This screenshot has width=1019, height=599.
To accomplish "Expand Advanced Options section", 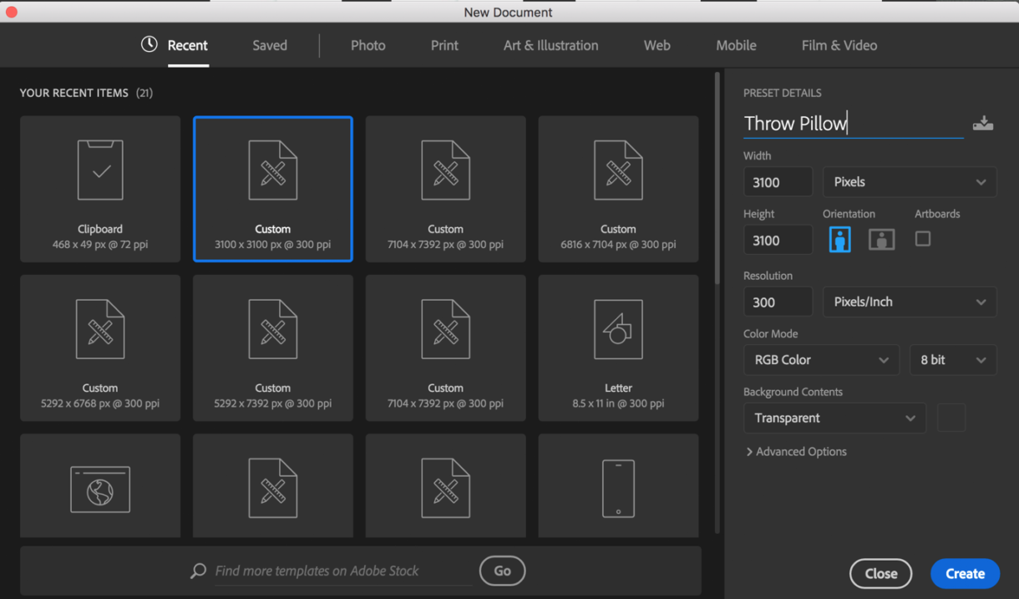I will (x=796, y=452).
